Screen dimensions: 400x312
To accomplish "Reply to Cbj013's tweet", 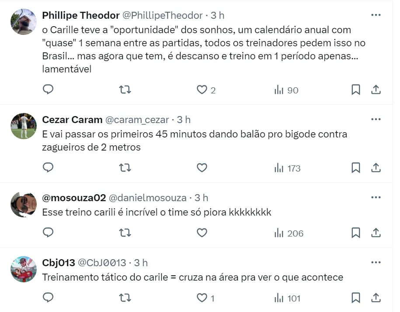I will click(49, 298).
